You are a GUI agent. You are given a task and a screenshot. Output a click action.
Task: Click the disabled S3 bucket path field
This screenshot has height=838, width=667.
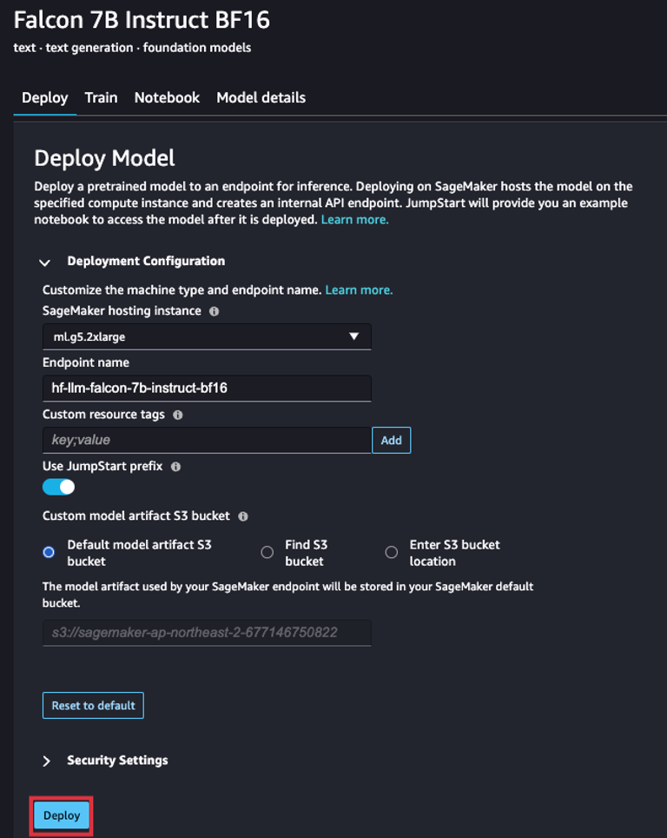coord(207,633)
